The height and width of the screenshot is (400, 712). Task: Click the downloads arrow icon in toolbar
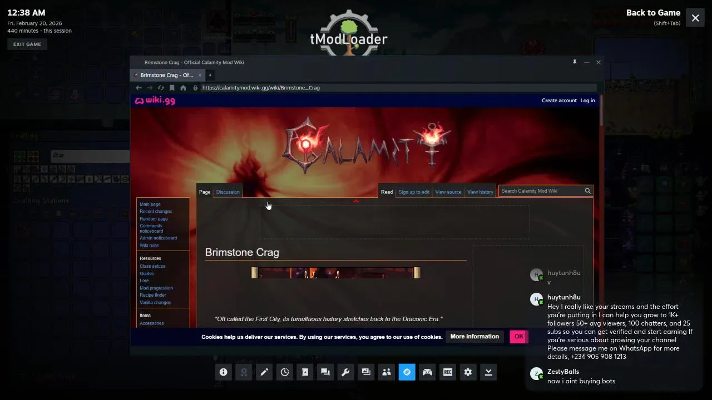click(x=488, y=372)
